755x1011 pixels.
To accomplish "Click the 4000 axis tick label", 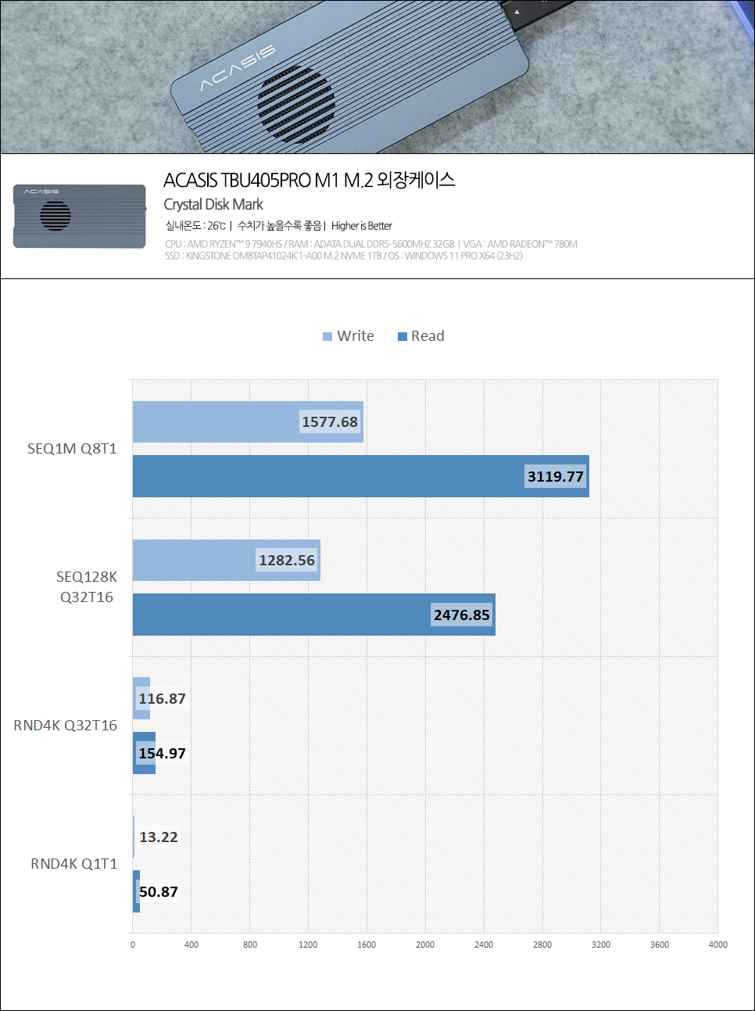I will pos(717,945).
